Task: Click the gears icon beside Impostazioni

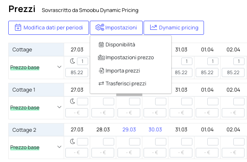Action: click(100, 27)
